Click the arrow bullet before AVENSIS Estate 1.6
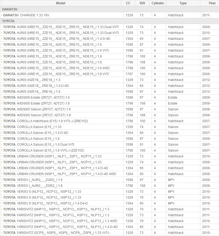Screen dimensions: 219x236 pyautogui.click(x=2, y=97)
